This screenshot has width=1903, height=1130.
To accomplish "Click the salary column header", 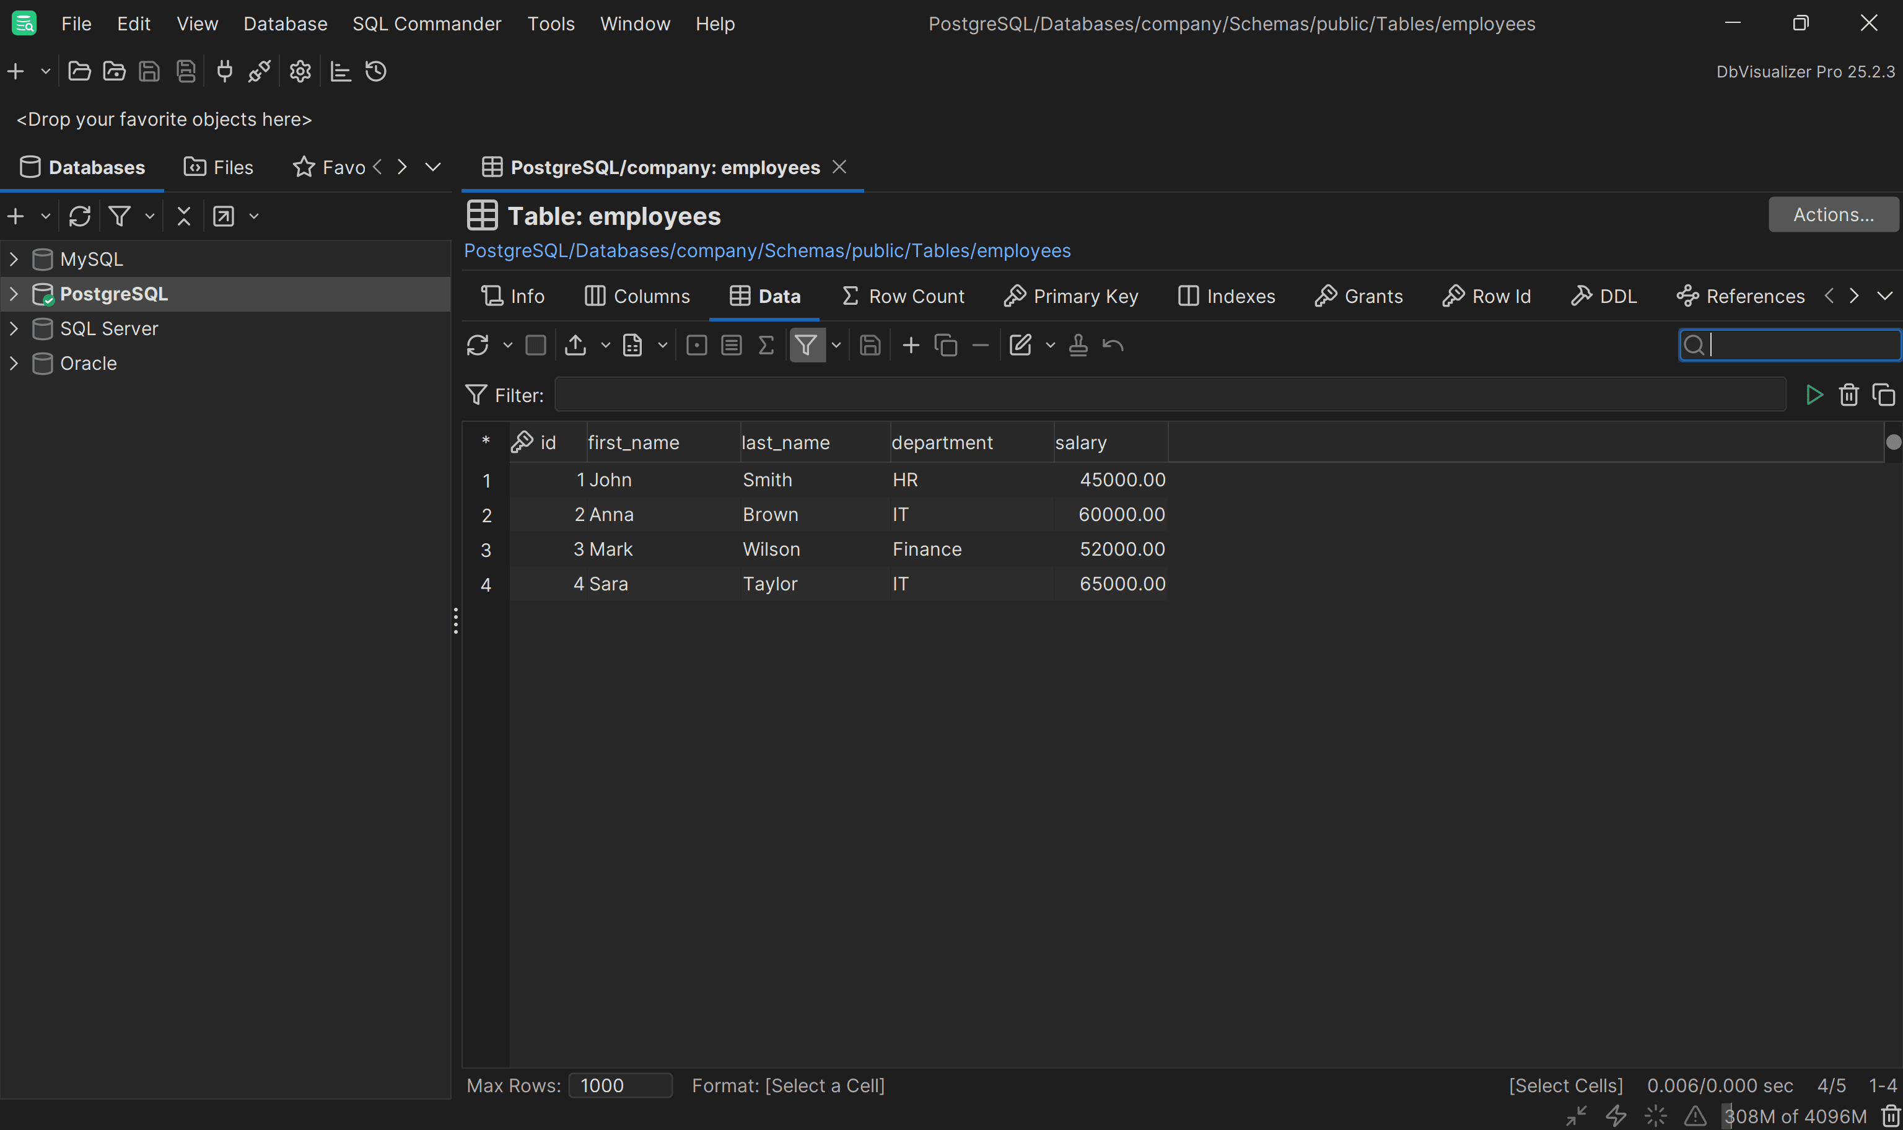I will 1111,442.
